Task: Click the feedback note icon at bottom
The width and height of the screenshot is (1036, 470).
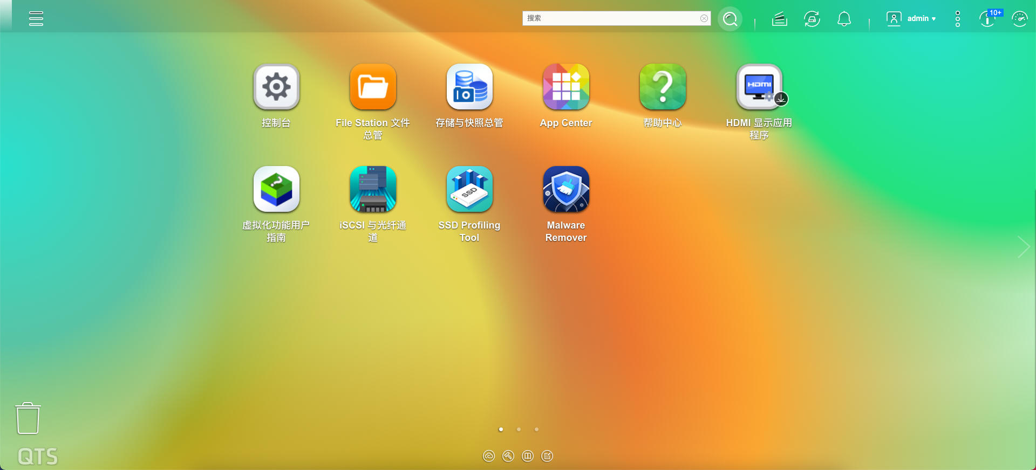Action: pyautogui.click(x=547, y=457)
